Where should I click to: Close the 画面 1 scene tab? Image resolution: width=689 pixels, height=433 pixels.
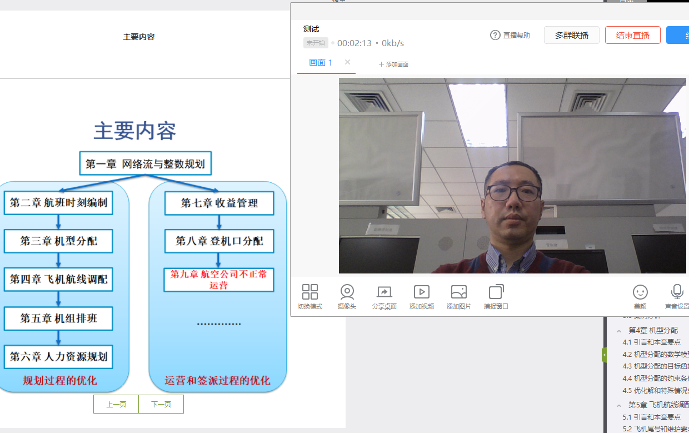pos(347,62)
